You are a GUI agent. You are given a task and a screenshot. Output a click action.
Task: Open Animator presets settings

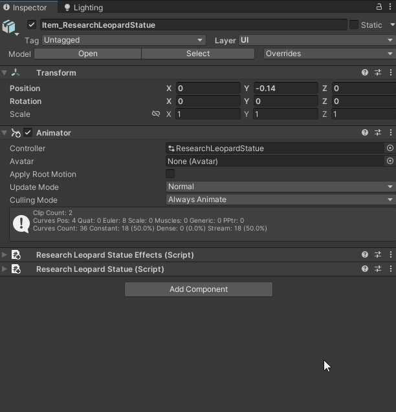click(378, 132)
